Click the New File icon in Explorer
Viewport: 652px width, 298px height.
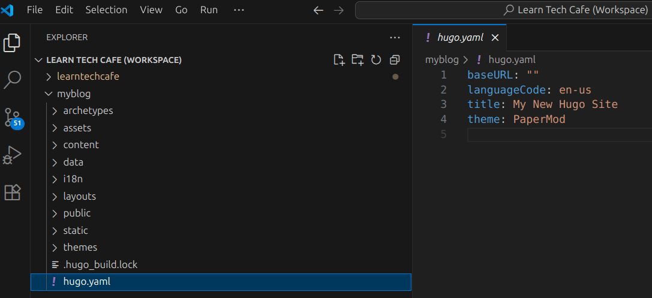point(339,61)
